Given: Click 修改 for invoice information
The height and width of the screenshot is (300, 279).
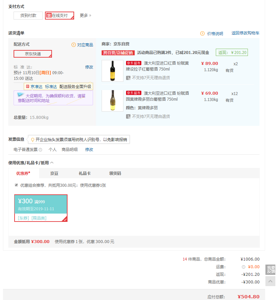Looking at the screenshot, I should [x=89, y=150].
